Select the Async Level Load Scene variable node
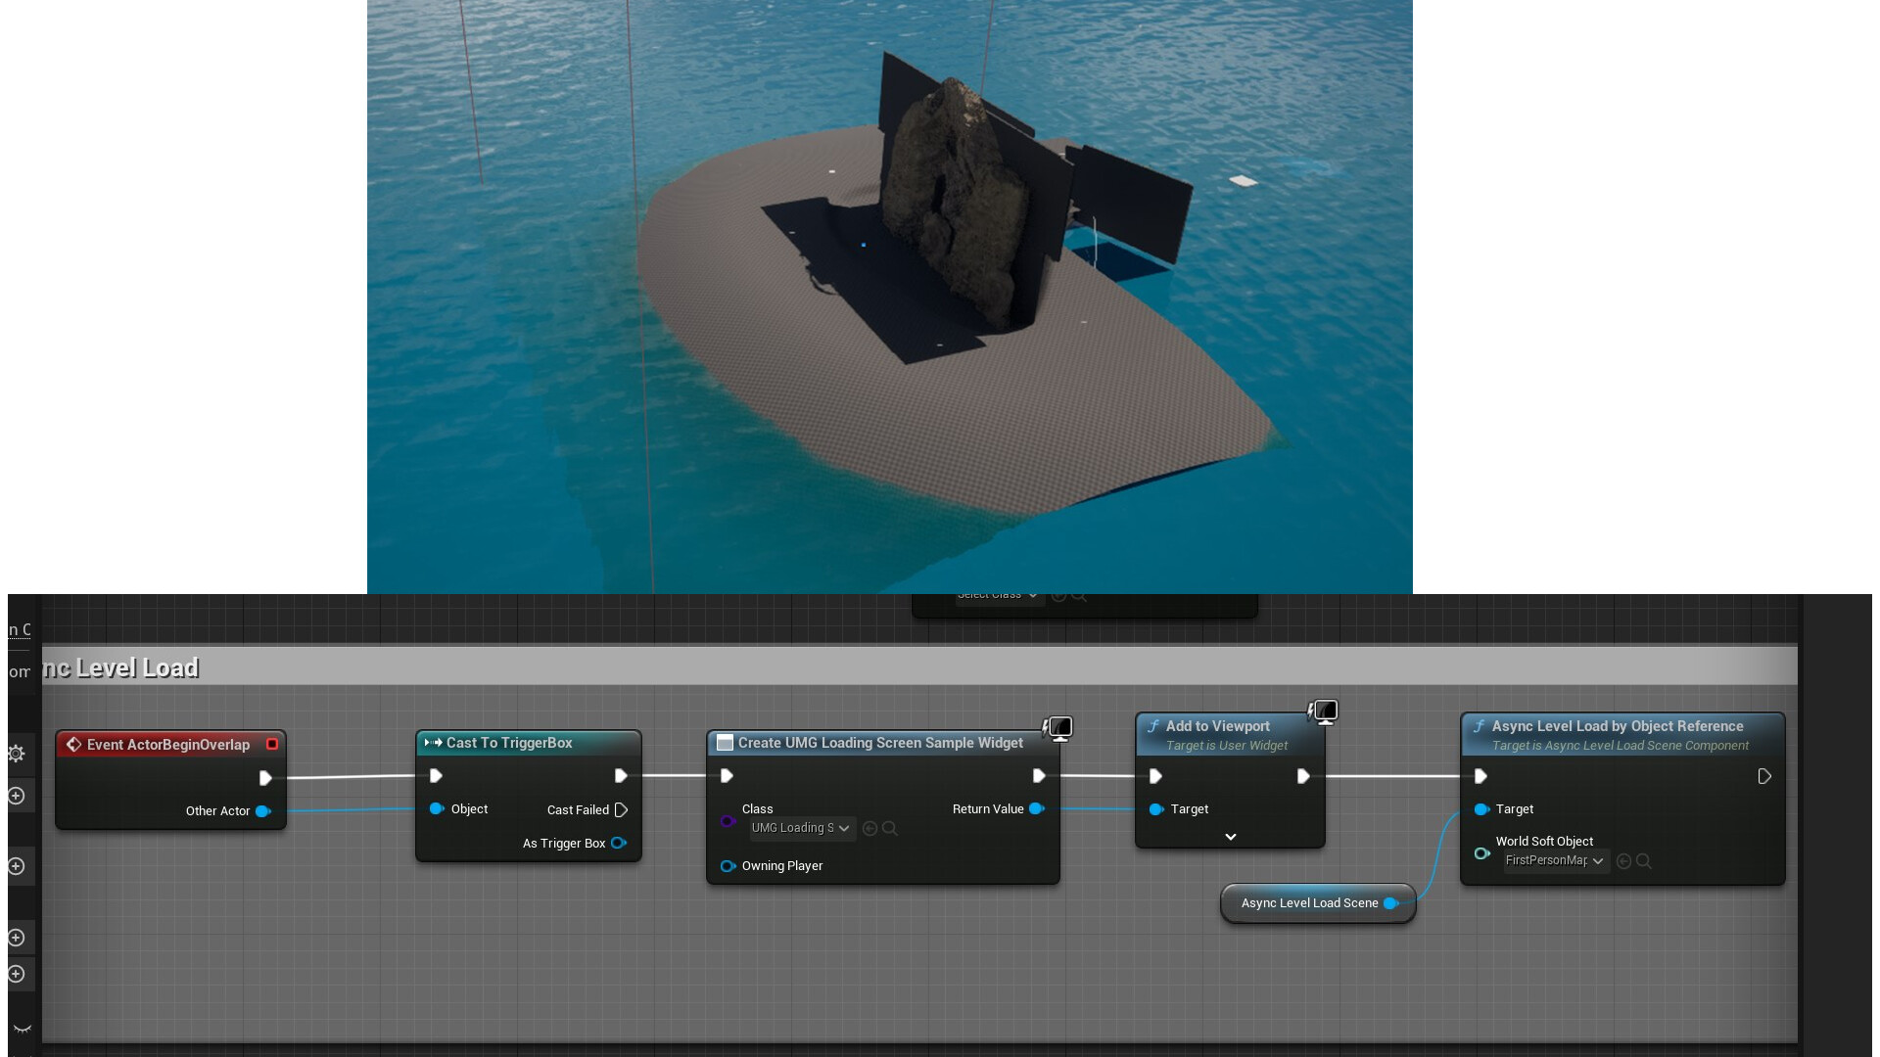Screen dimensions: 1880x1057 point(1308,903)
